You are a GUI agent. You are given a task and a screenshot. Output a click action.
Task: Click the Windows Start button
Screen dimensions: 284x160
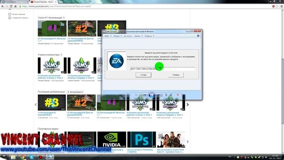point(4,157)
